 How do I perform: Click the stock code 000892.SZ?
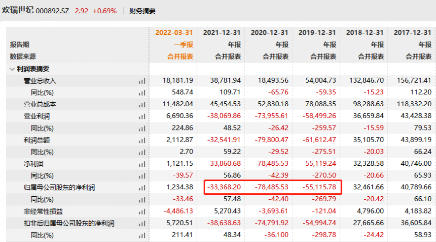(x=54, y=10)
